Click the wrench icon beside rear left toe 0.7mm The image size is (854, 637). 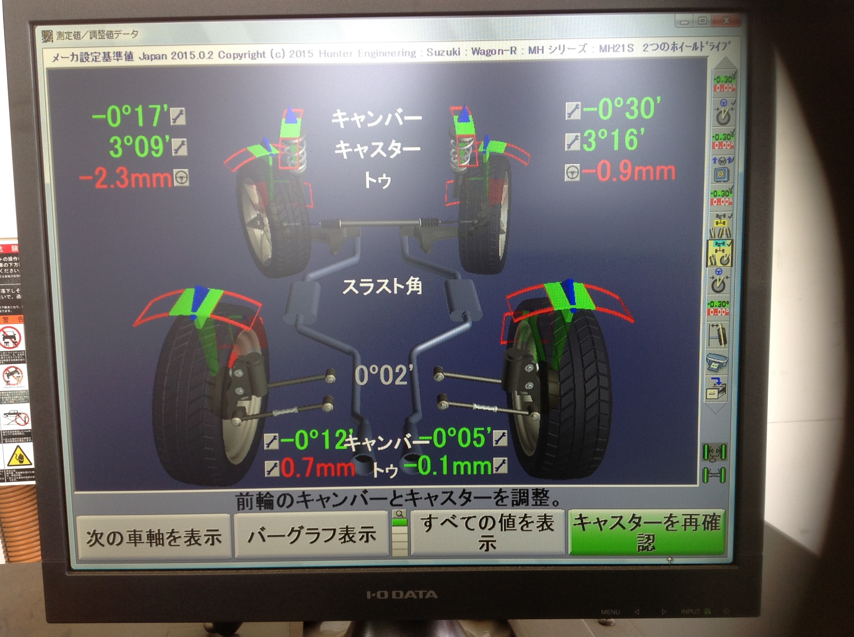click(x=272, y=469)
